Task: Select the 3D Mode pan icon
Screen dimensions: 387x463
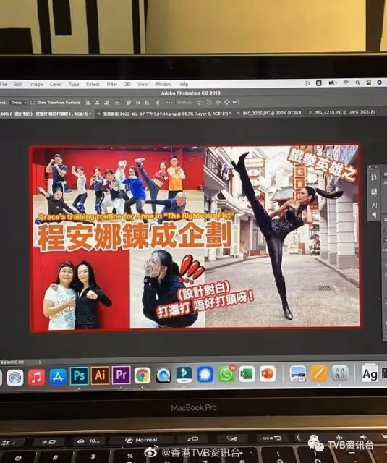Action: click(218, 103)
